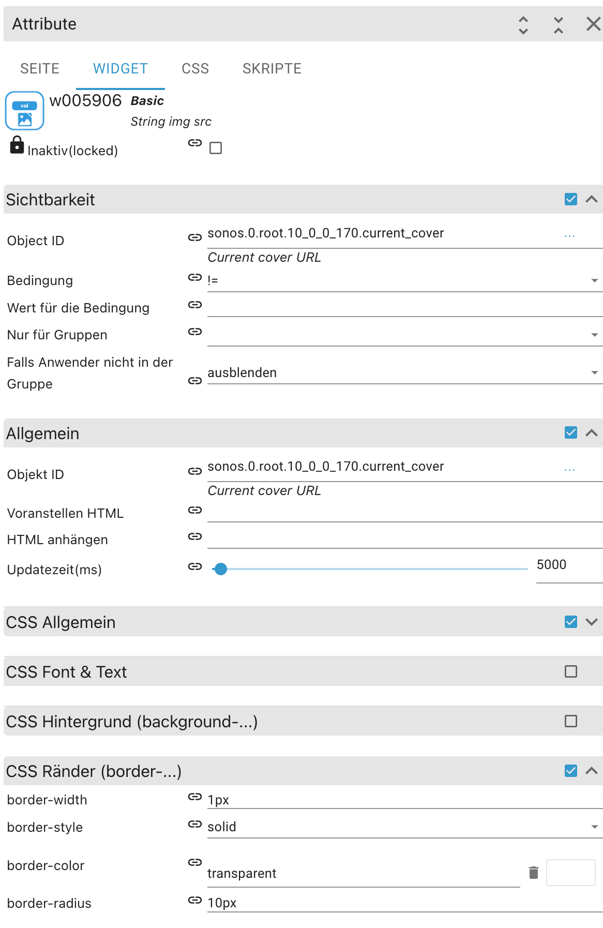Click the Updatezeit slider handle
The image size is (603, 928).
221,569
